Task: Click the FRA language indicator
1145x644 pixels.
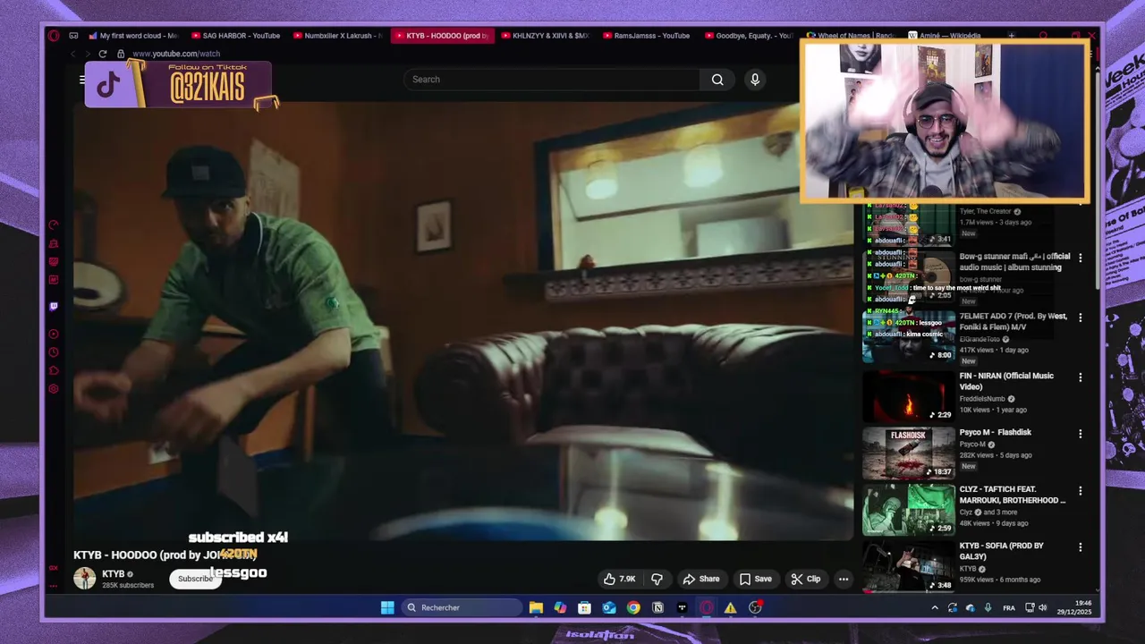Action: click(x=1009, y=608)
